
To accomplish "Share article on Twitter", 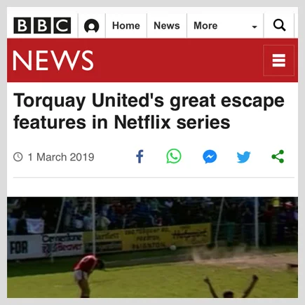I will (243, 157).
